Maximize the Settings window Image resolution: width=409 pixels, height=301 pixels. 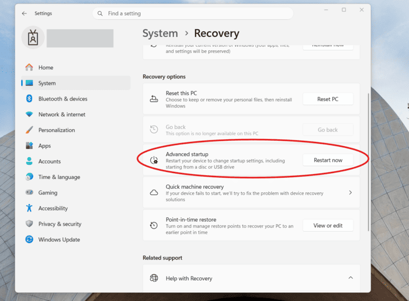click(x=344, y=10)
